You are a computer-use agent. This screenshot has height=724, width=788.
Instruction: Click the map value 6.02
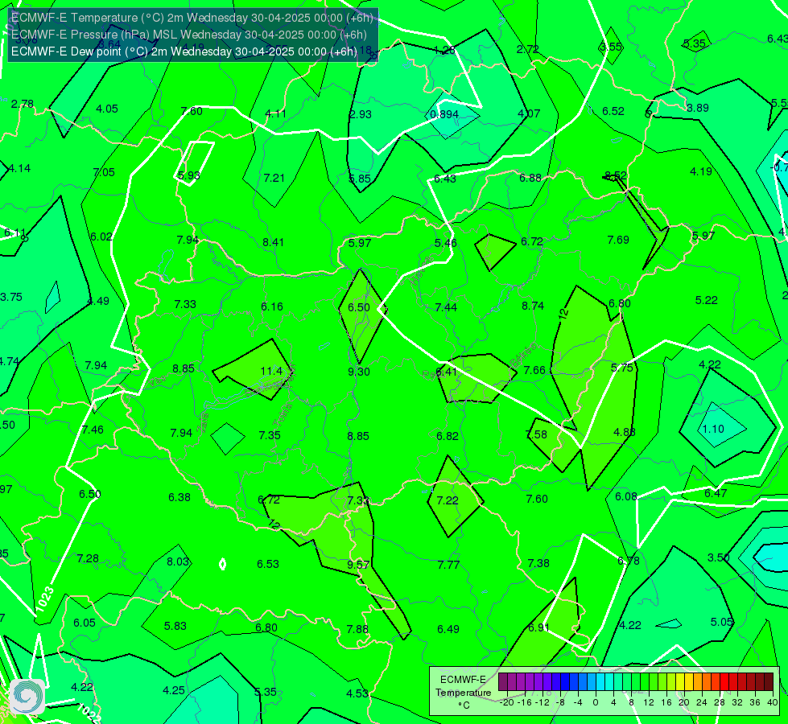coord(101,237)
